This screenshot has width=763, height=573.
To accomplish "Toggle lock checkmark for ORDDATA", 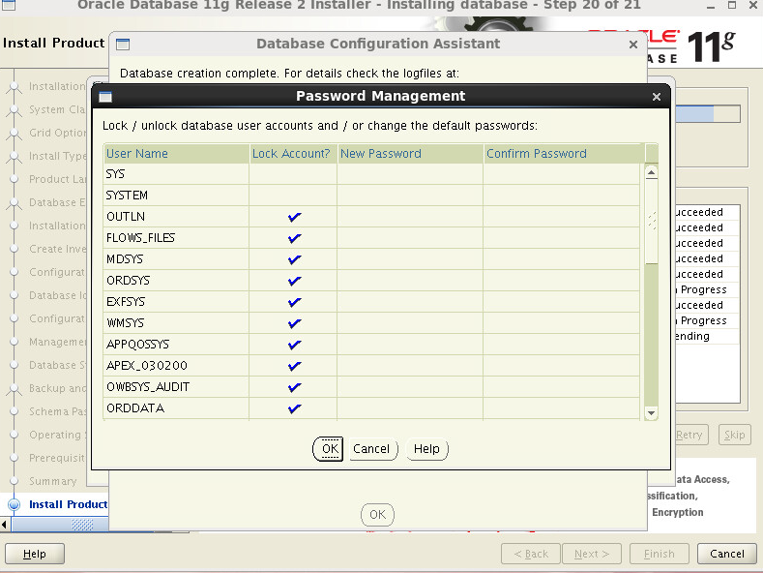I will [294, 408].
